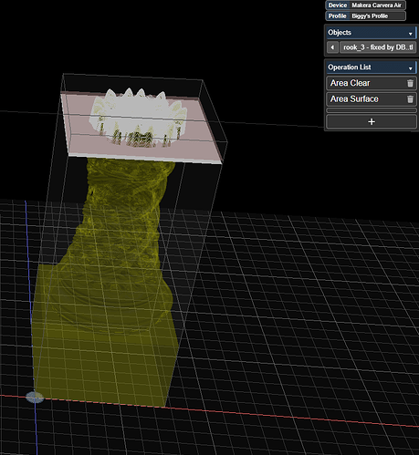Image resolution: width=419 pixels, height=455 pixels.
Task: Collapse the Operation List with its arrow
Action: (410, 68)
